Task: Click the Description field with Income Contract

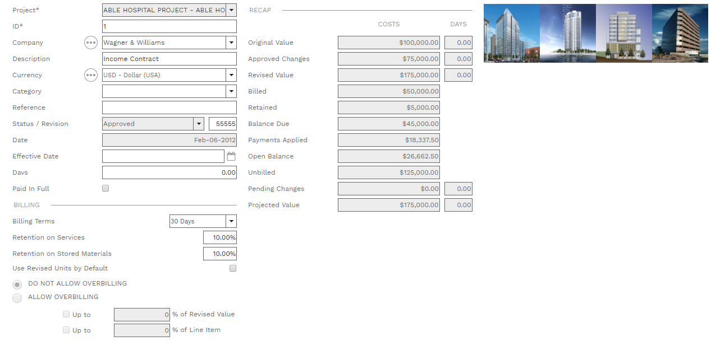Action: (x=168, y=59)
